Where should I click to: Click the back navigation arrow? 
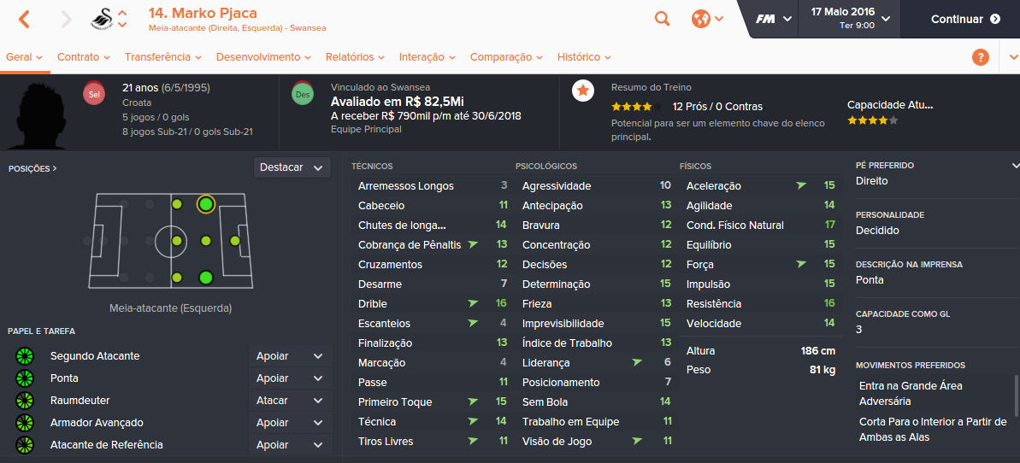24,20
